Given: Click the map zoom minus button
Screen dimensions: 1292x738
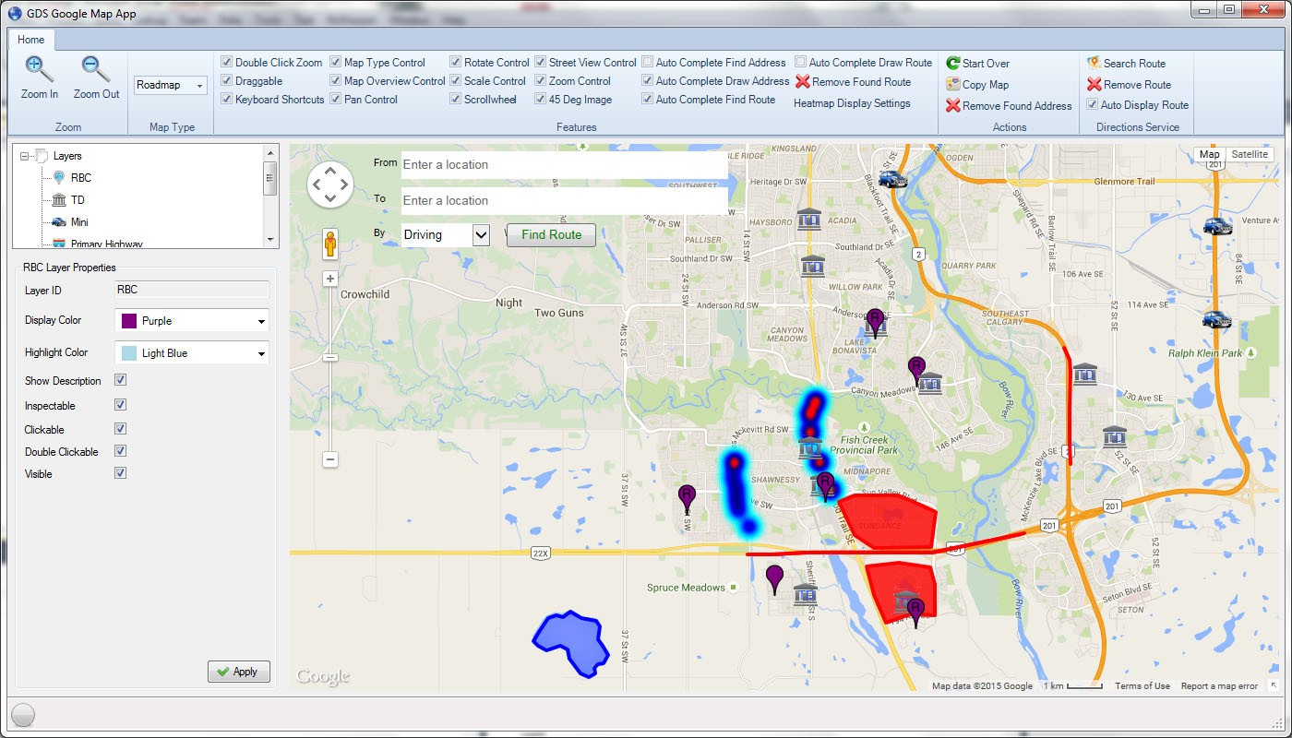Looking at the screenshot, I should [330, 459].
